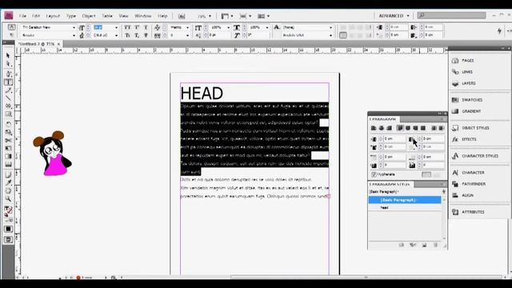Click the Paragraph Styles panel tab

(x=391, y=184)
